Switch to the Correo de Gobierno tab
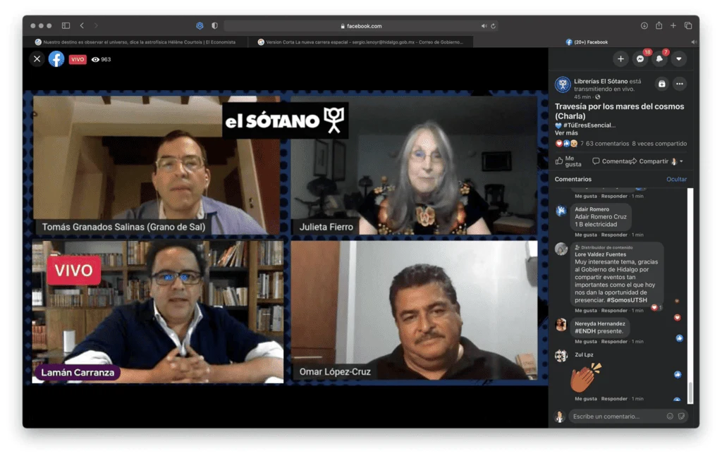Image resolution: width=722 pixels, height=458 pixels. [361, 42]
